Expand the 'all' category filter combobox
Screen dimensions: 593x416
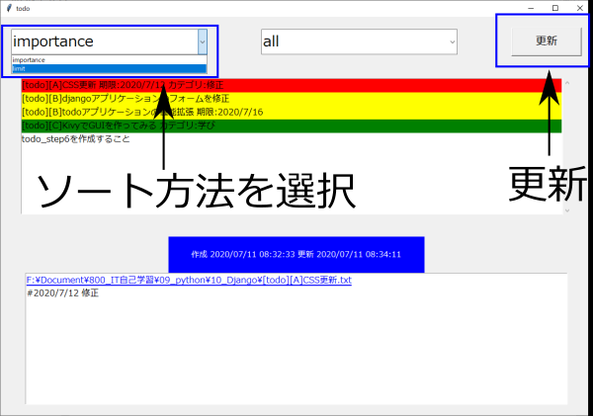pos(452,42)
